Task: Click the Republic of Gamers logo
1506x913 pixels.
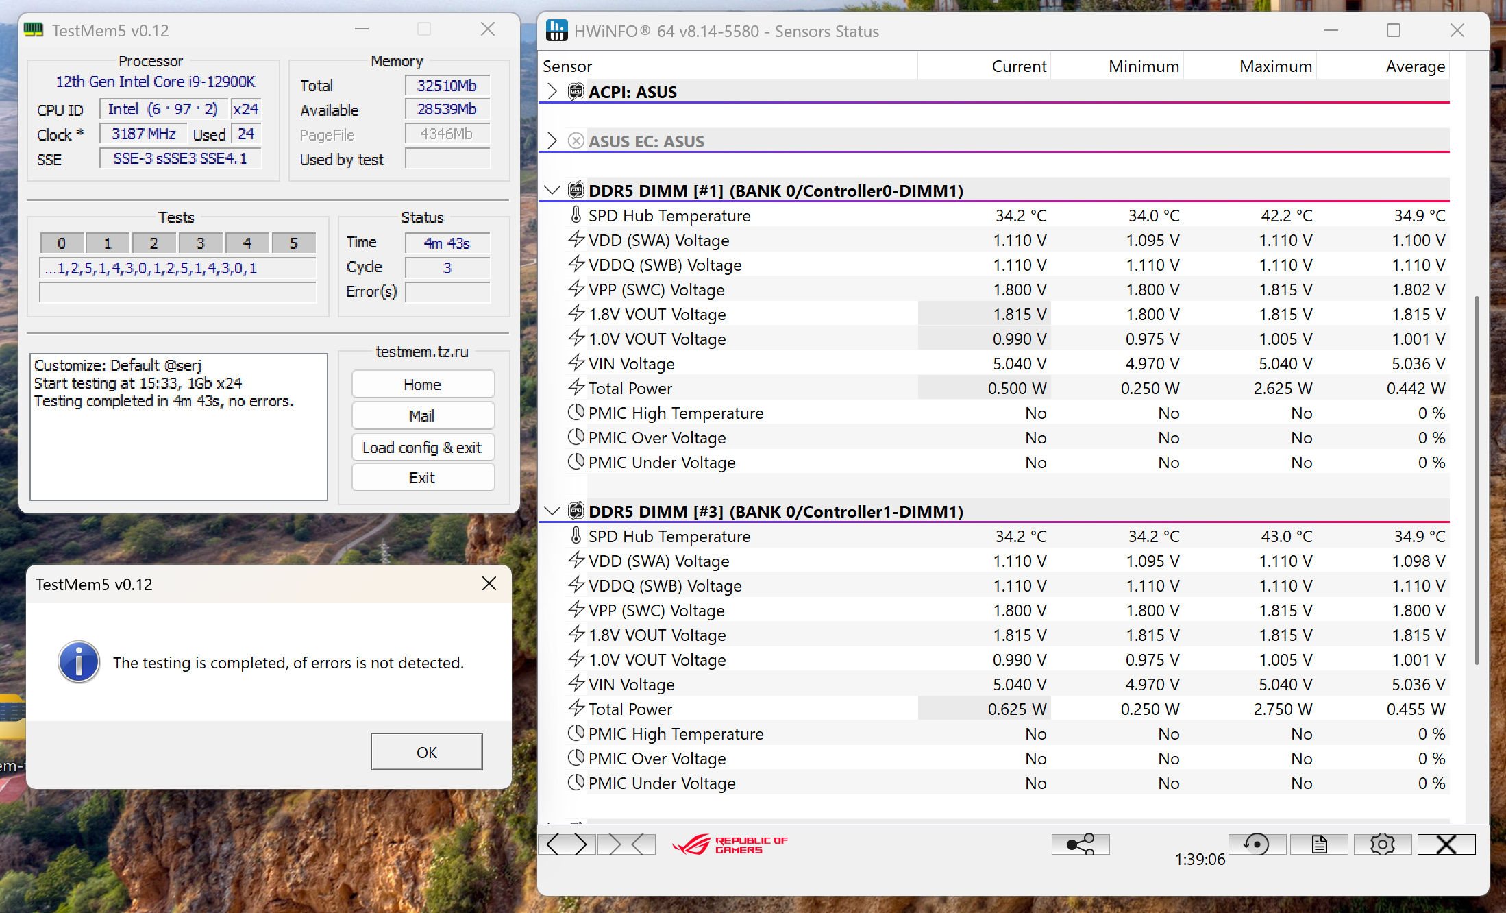Action: click(730, 844)
